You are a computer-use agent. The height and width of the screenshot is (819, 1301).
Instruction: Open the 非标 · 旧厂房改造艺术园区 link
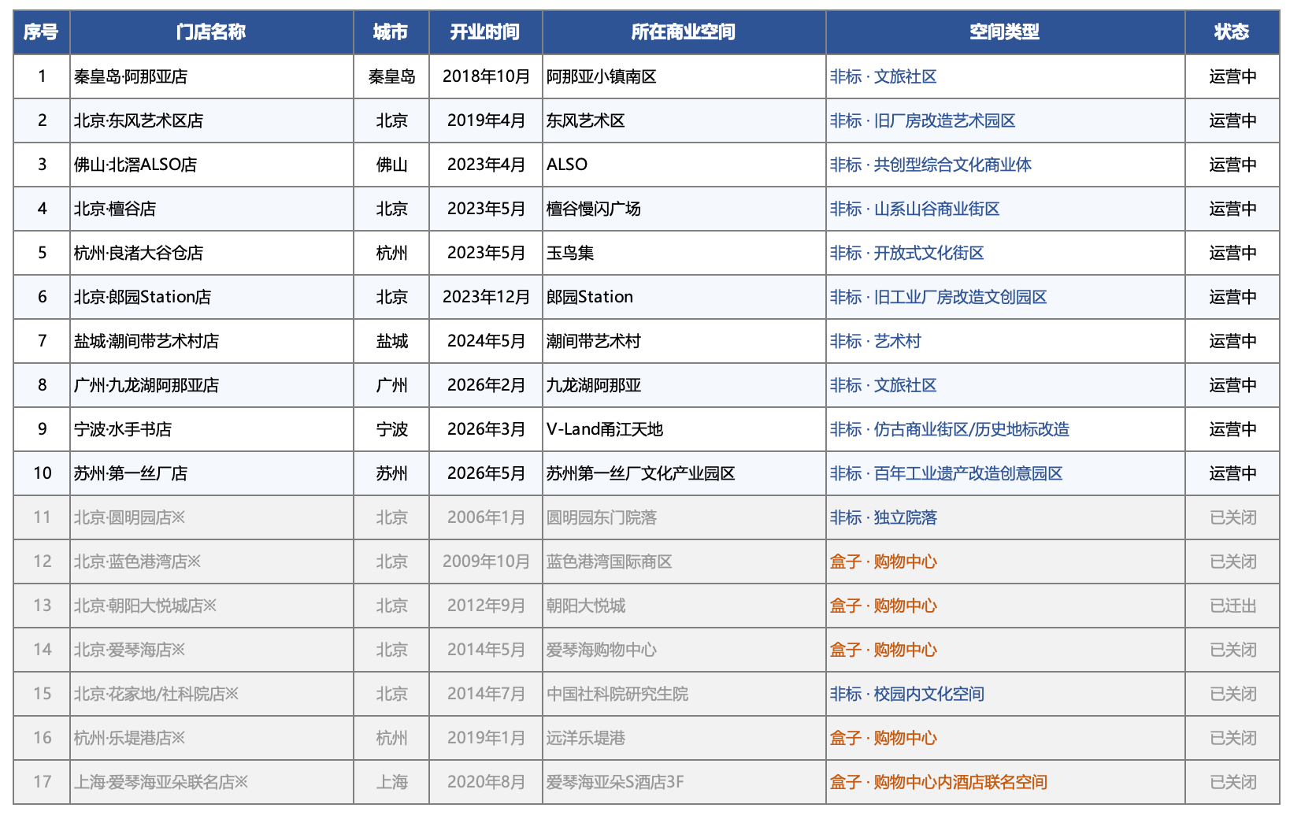coord(922,120)
